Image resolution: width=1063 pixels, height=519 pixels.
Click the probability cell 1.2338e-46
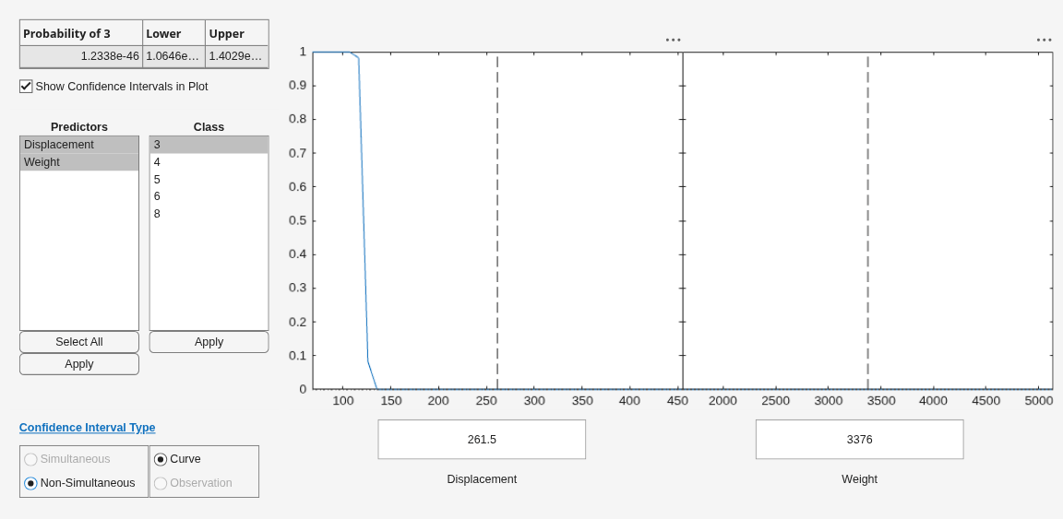[81, 56]
